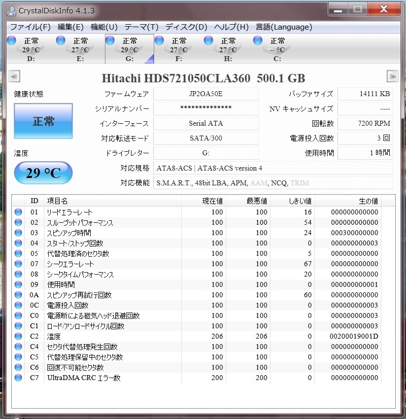This screenshot has height=419, width=406.
Task: Click status orb for C0 磁気ヘッド退避回数
Action: [18, 315]
